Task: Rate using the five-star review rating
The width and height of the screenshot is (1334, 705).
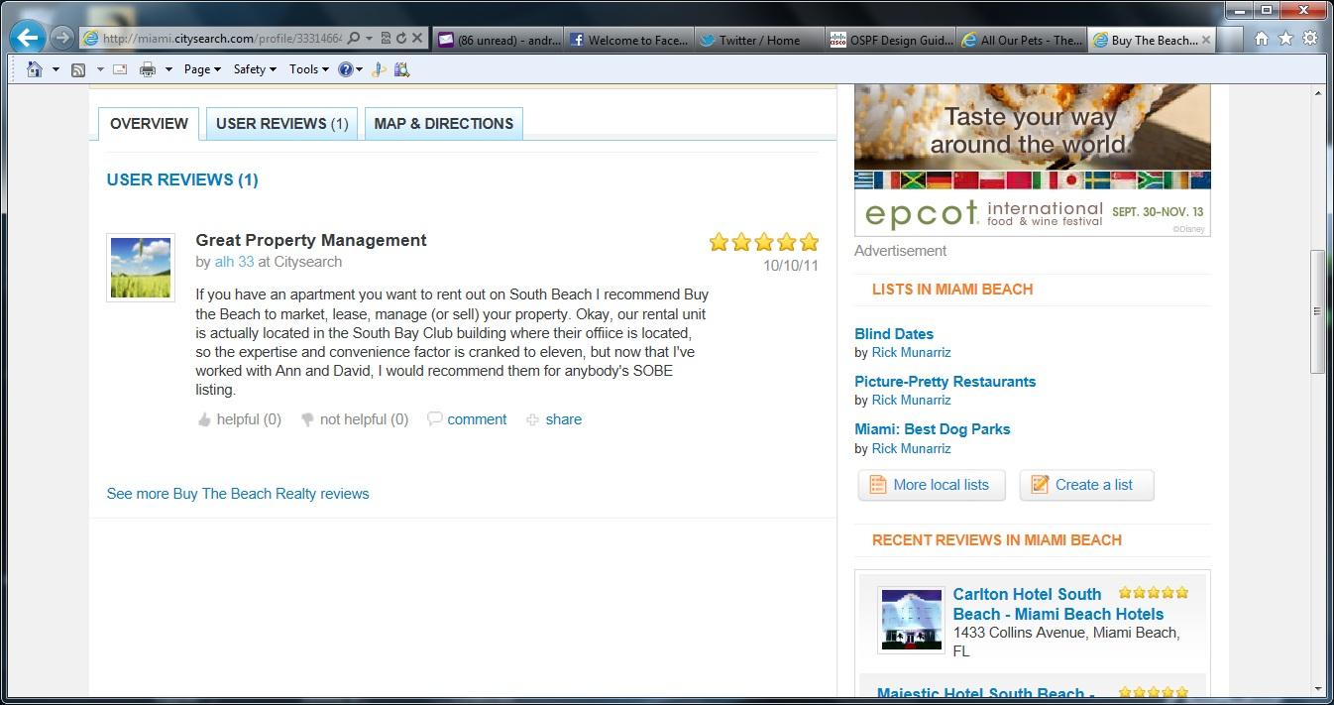Action: tap(763, 242)
